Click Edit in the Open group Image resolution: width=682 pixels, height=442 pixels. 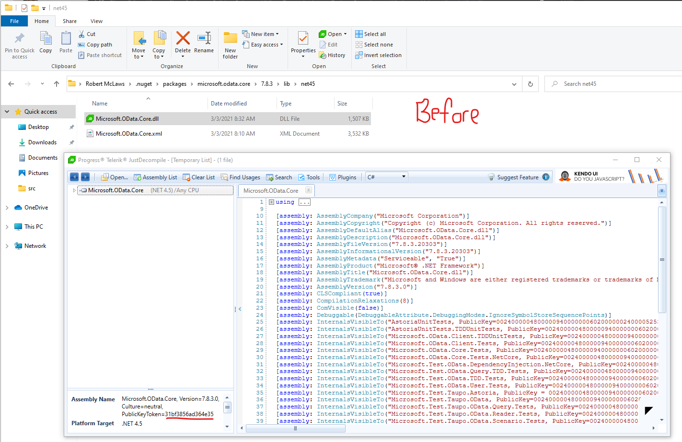pos(329,45)
